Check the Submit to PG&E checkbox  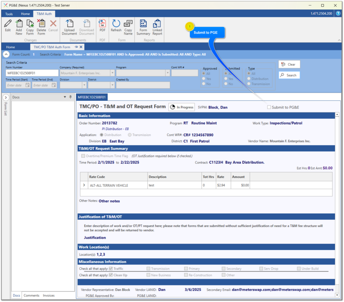tap(269, 107)
